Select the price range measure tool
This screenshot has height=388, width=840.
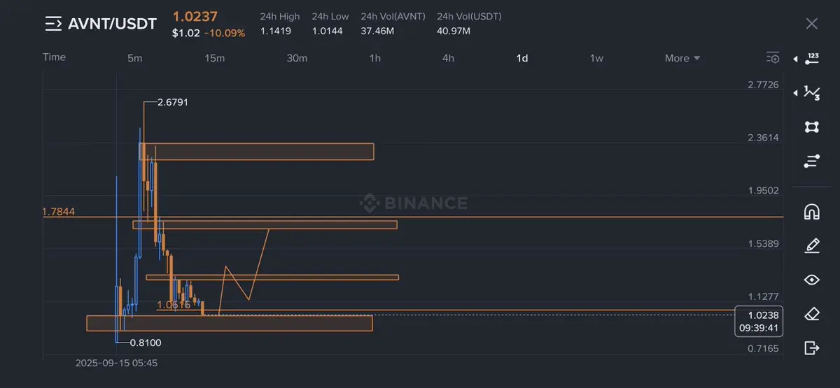(813, 59)
